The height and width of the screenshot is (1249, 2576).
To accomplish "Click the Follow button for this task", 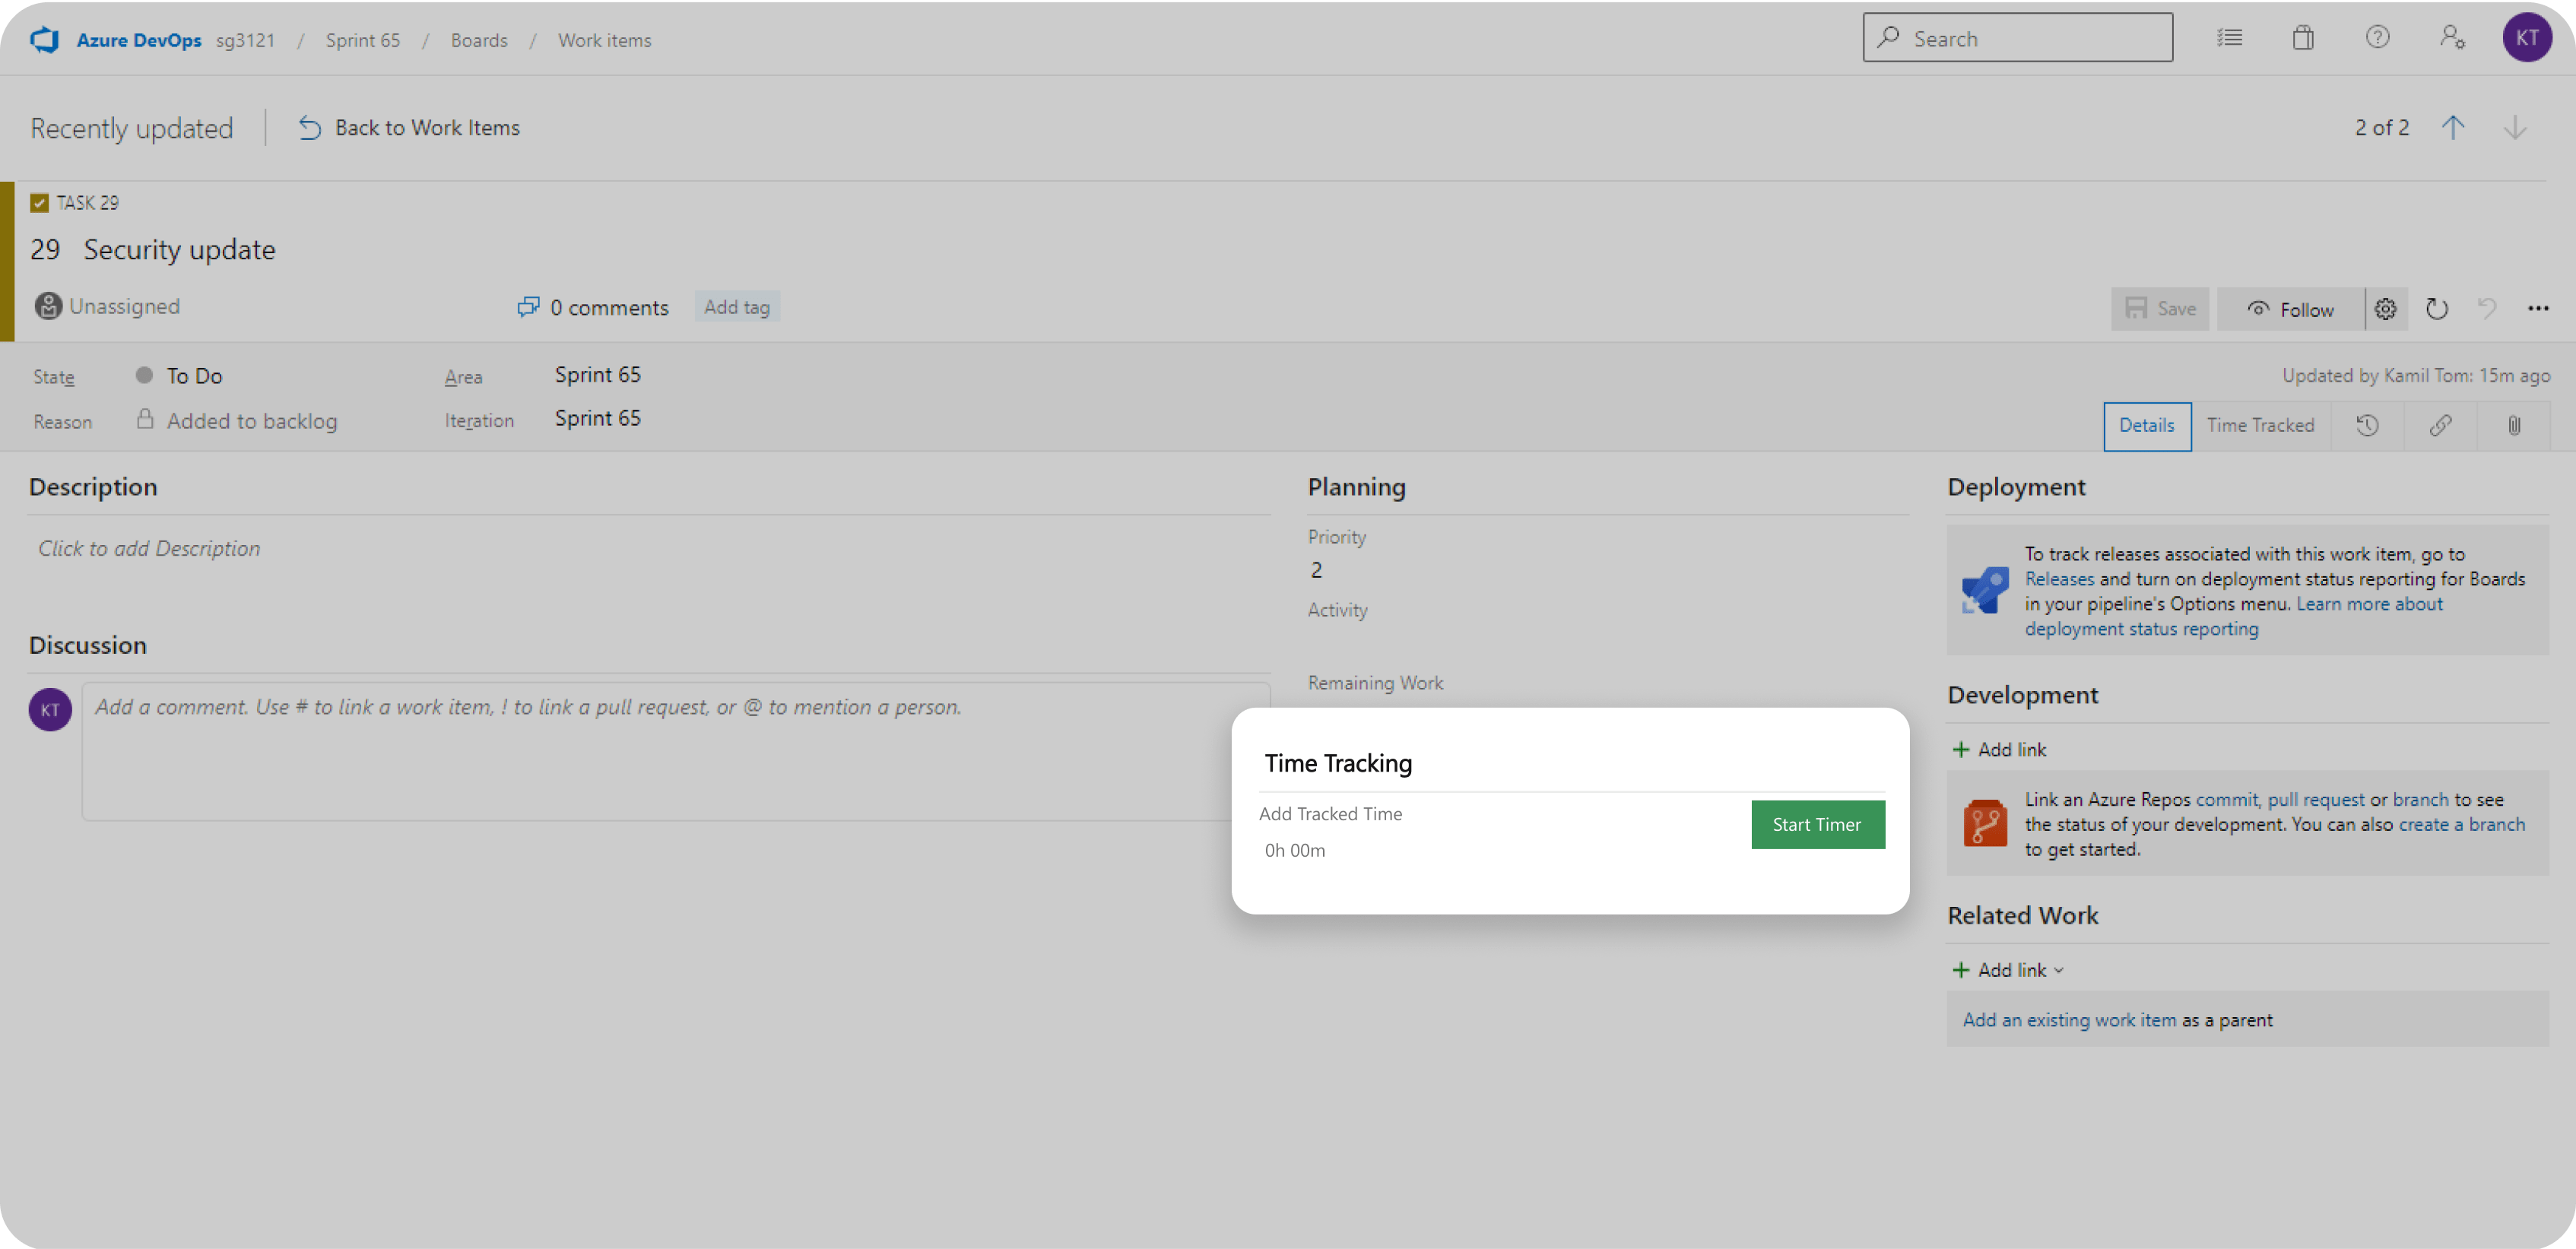I will (2292, 307).
